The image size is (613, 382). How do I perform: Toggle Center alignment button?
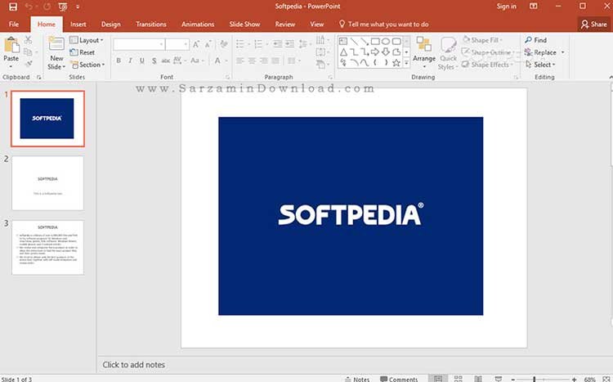pos(253,61)
